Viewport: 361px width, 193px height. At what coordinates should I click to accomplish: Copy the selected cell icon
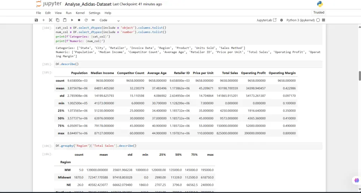57,20
